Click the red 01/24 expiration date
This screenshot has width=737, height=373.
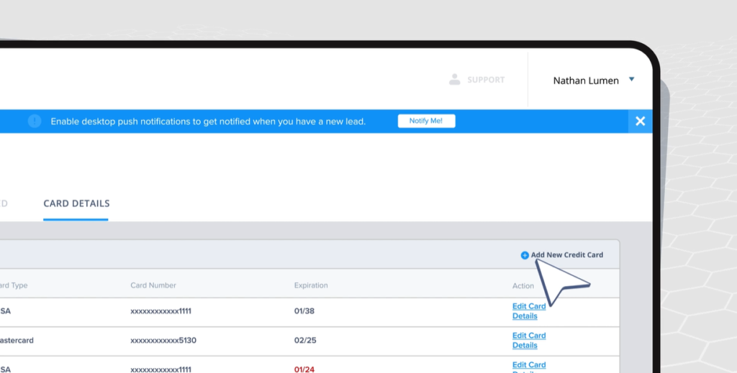point(305,369)
